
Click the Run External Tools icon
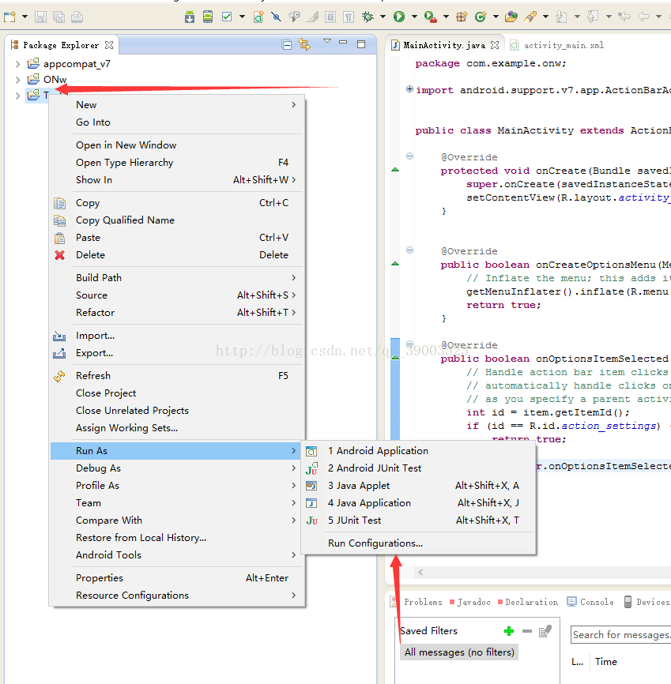click(431, 17)
